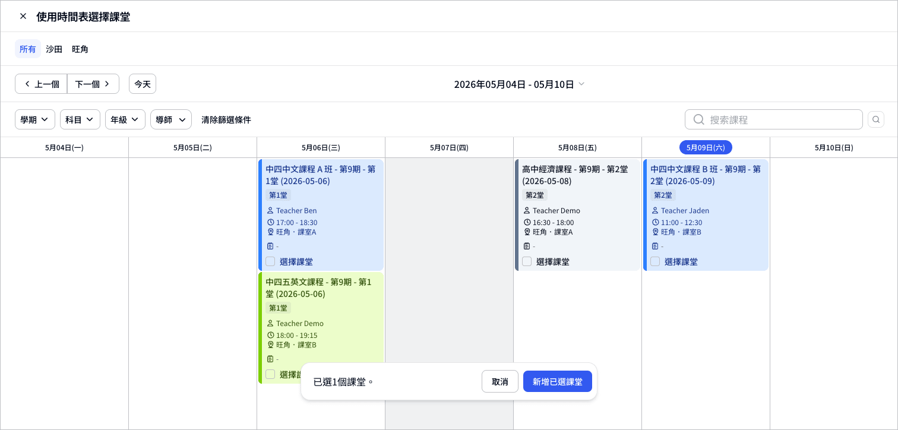Open the 學期 filter dropdown
Image resolution: width=898 pixels, height=430 pixels.
[x=35, y=119]
